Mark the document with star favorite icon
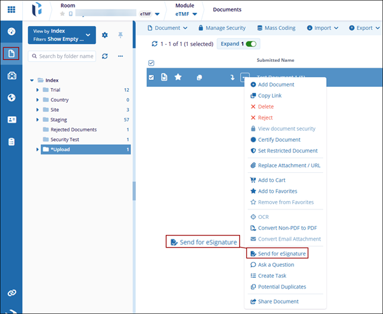This screenshot has height=314, width=383. coord(178,77)
